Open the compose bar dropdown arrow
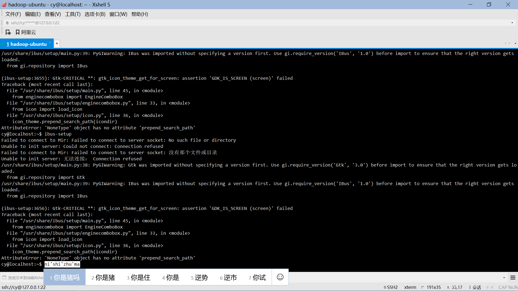Image resolution: width=518 pixels, height=291 pixels. point(504,278)
